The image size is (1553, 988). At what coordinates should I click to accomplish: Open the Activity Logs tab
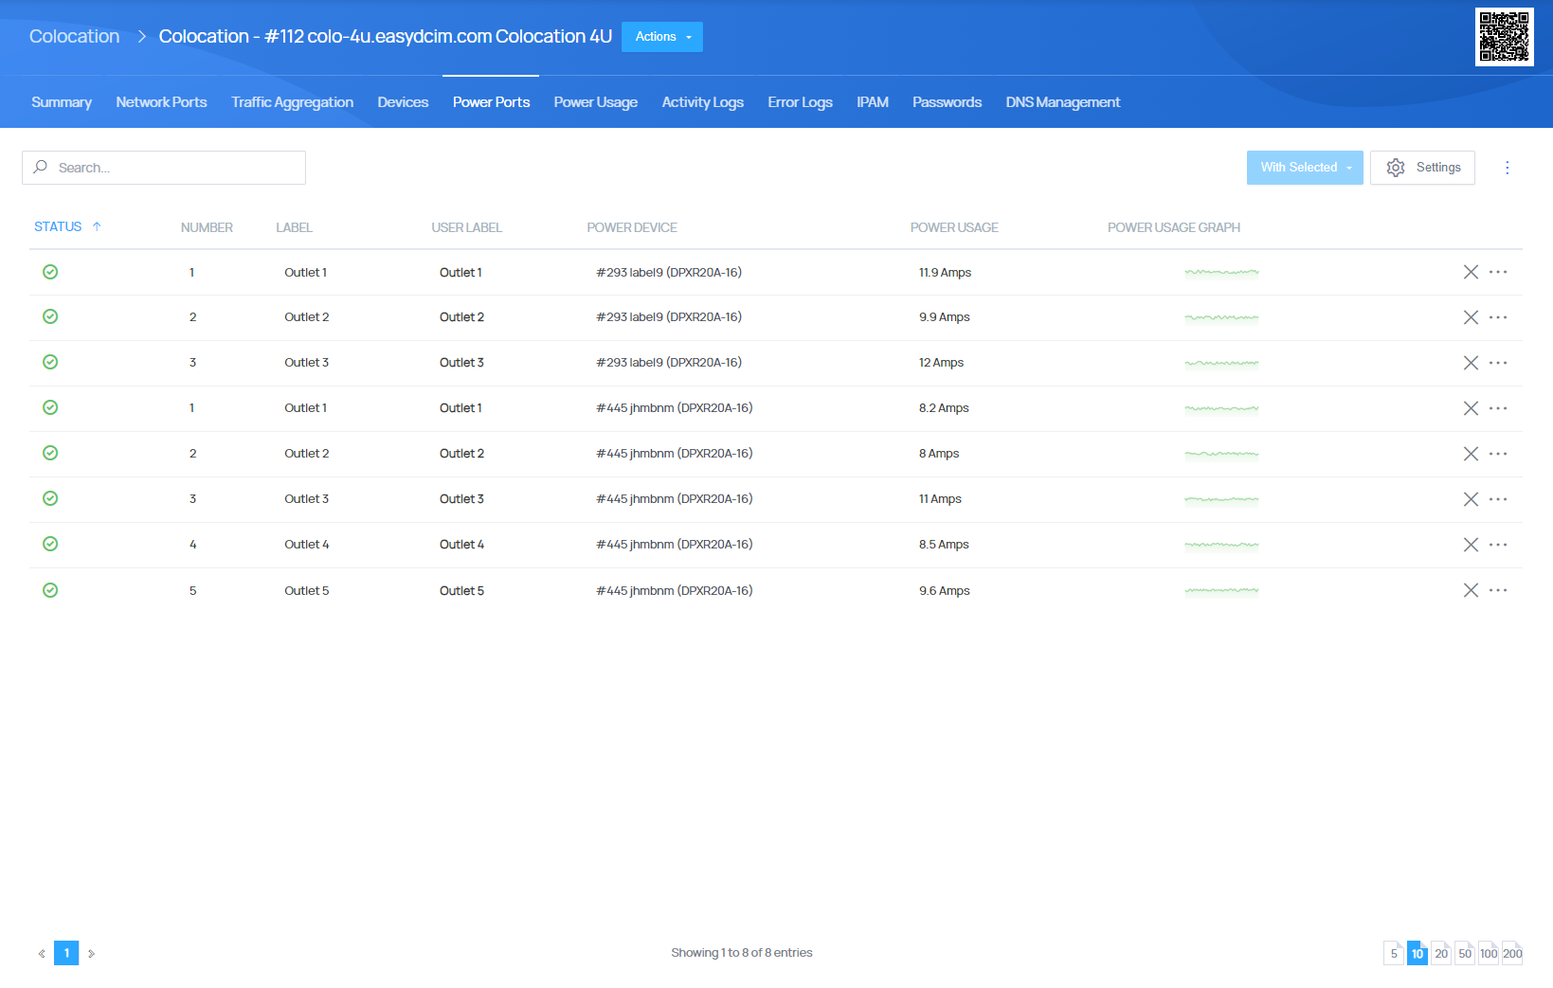702,102
